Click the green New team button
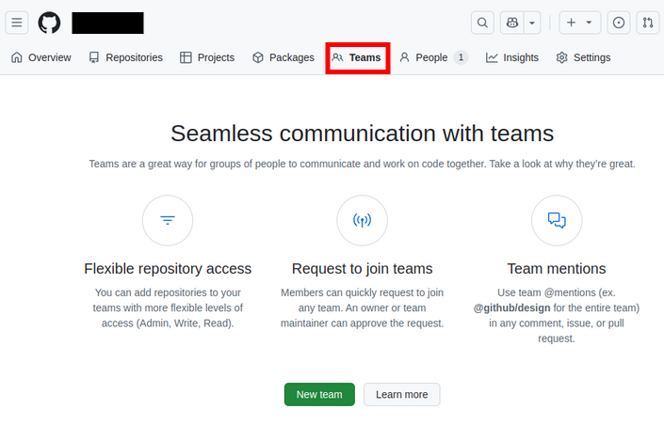Screen dimensions: 664x441 click(x=319, y=395)
